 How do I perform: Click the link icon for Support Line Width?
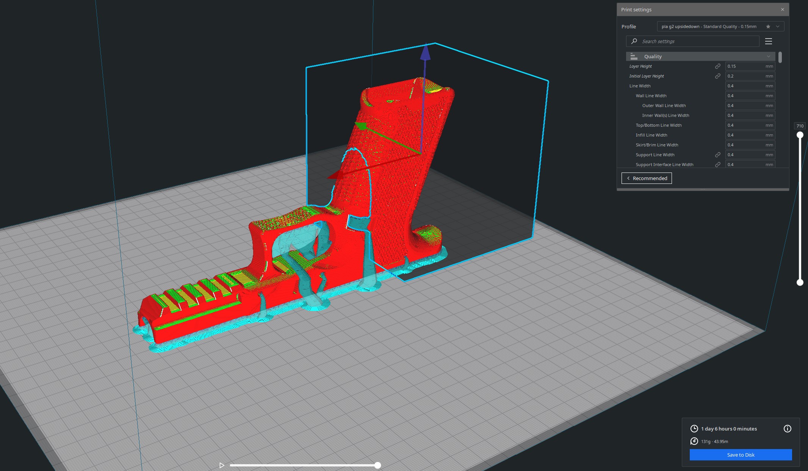717,155
